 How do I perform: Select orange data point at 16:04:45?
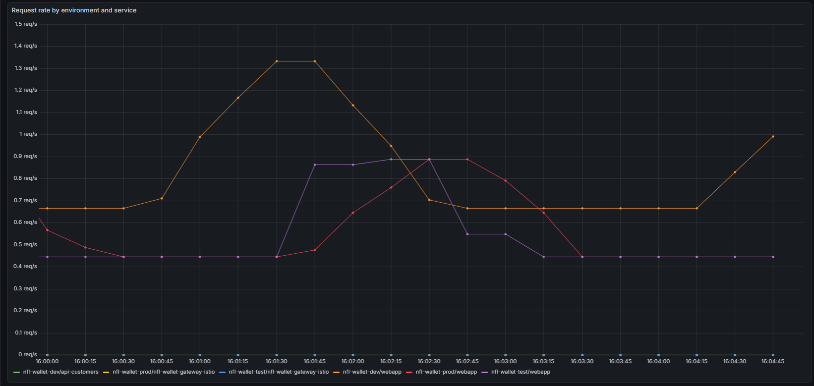click(773, 137)
